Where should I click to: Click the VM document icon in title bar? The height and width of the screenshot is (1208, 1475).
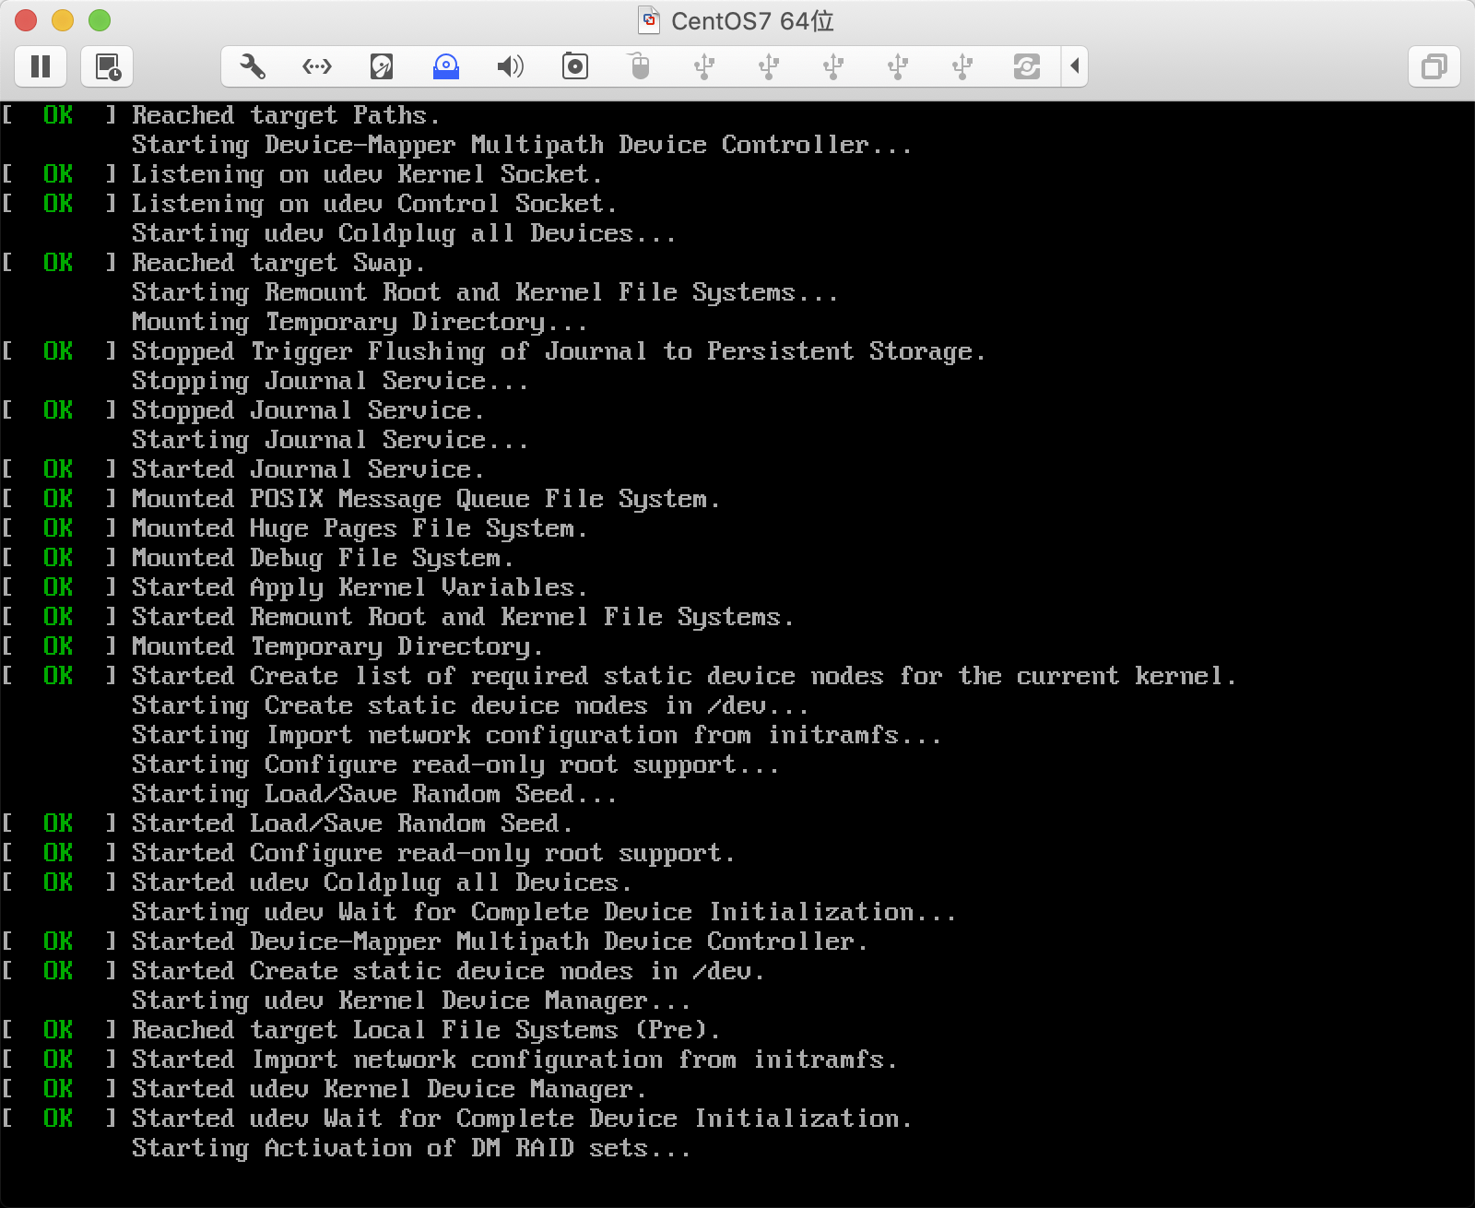(x=650, y=20)
